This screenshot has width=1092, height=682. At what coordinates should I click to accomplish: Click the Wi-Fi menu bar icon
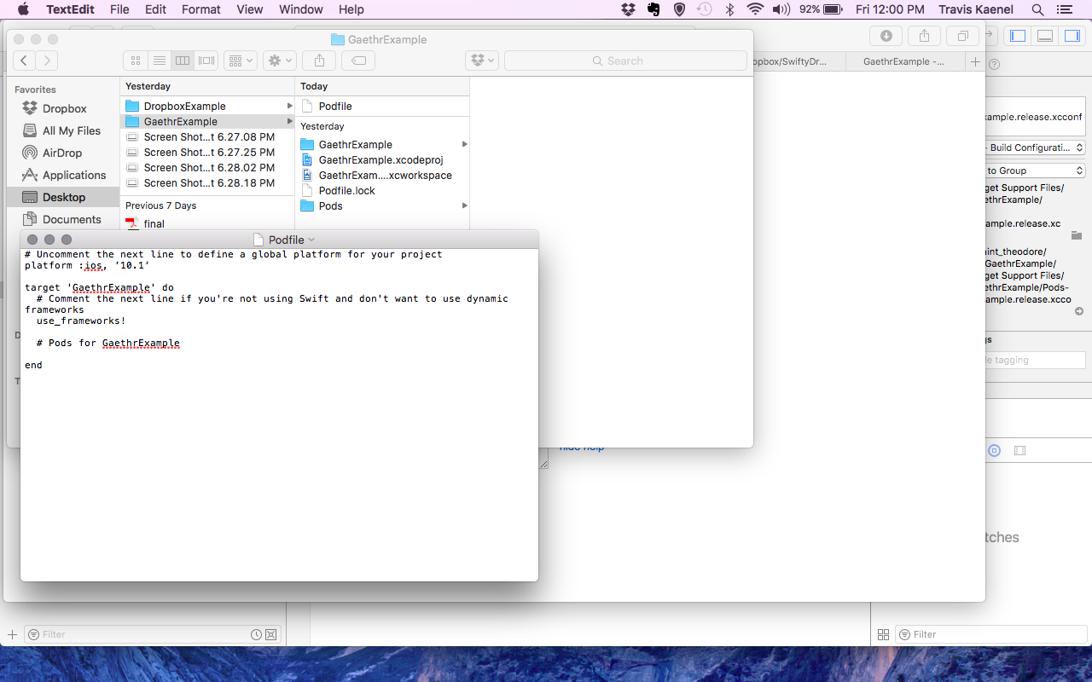755,9
